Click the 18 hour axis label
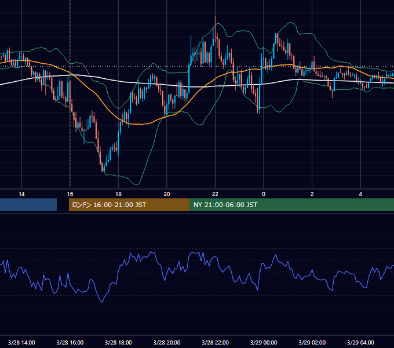 tap(118, 194)
